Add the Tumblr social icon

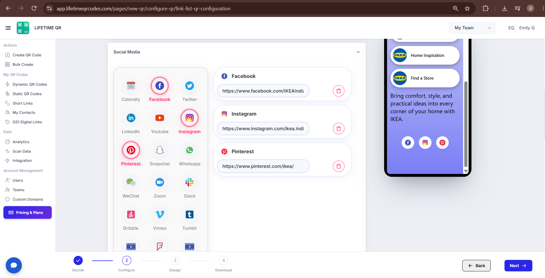[190, 214]
